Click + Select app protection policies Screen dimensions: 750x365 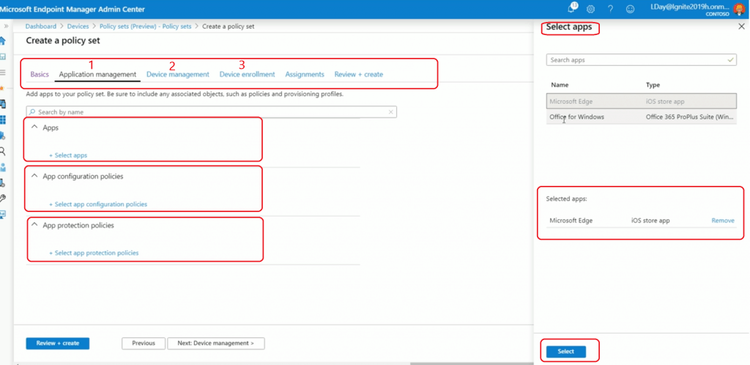[94, 253]
